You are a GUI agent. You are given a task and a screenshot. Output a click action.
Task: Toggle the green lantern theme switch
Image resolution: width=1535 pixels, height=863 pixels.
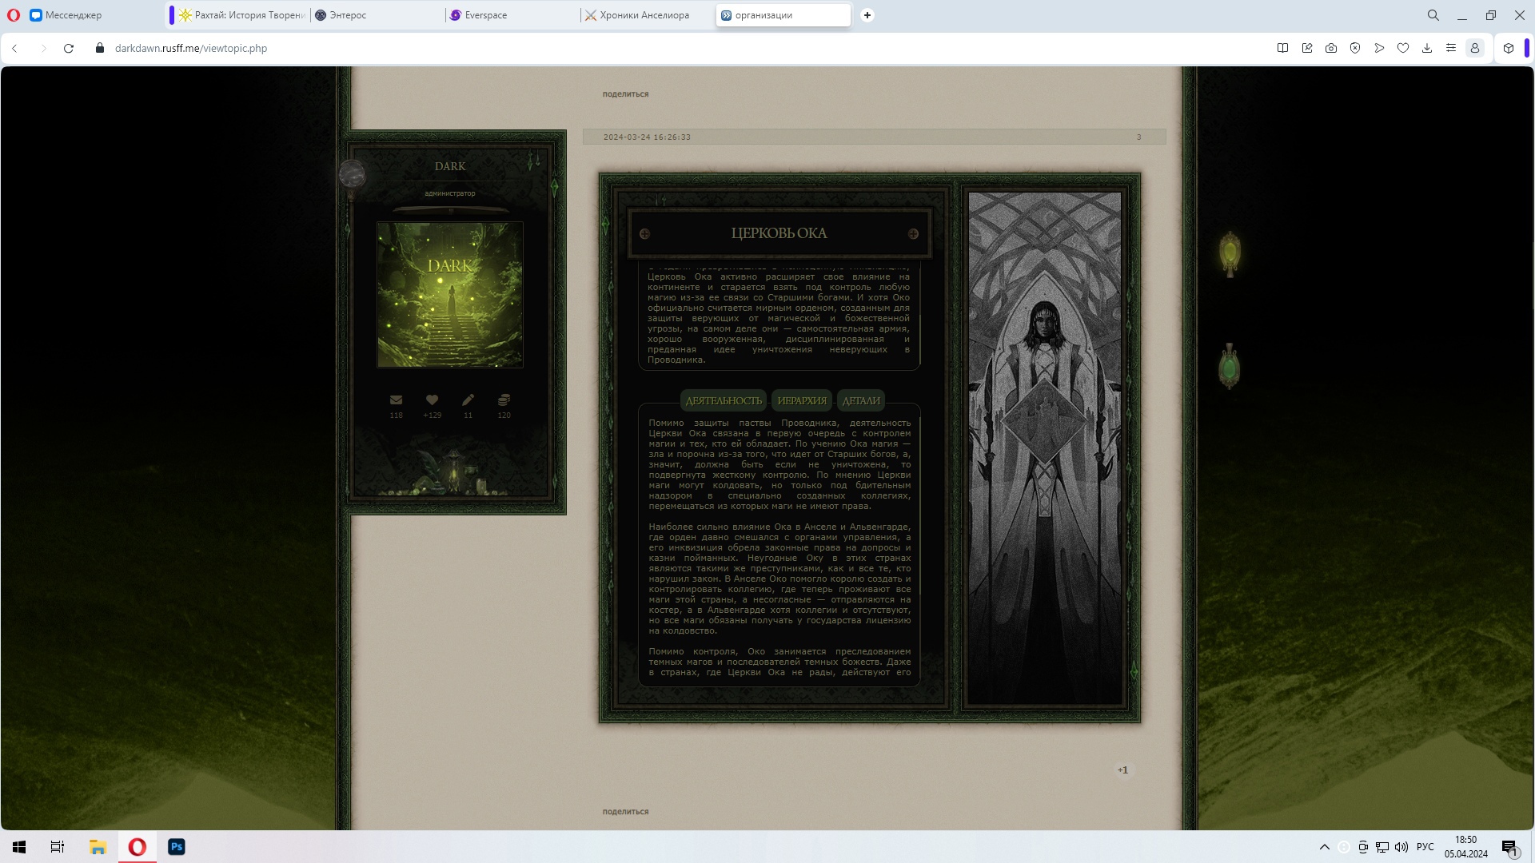coord(1229,367)
